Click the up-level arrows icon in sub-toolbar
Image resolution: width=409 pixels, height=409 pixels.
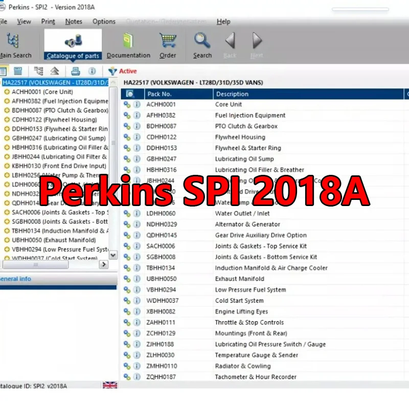click(55, 71)
